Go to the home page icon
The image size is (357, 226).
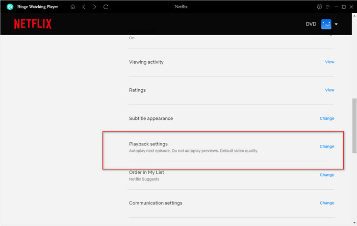[x=73, y=7]
